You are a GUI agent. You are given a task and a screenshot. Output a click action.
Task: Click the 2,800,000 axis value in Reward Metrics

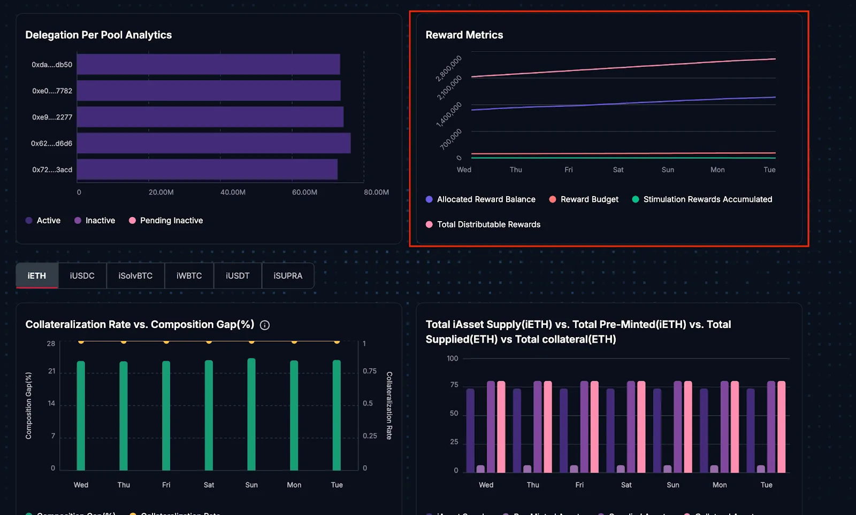[x=448, y=68]
